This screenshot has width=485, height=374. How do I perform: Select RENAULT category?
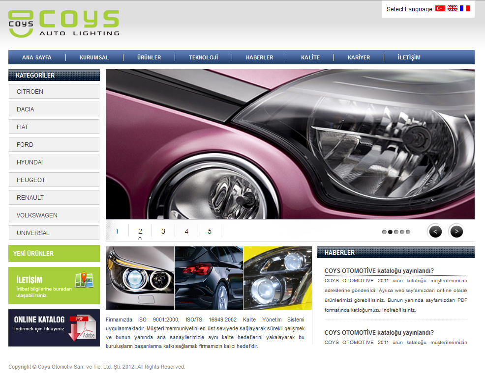click(x=54, y=197)
